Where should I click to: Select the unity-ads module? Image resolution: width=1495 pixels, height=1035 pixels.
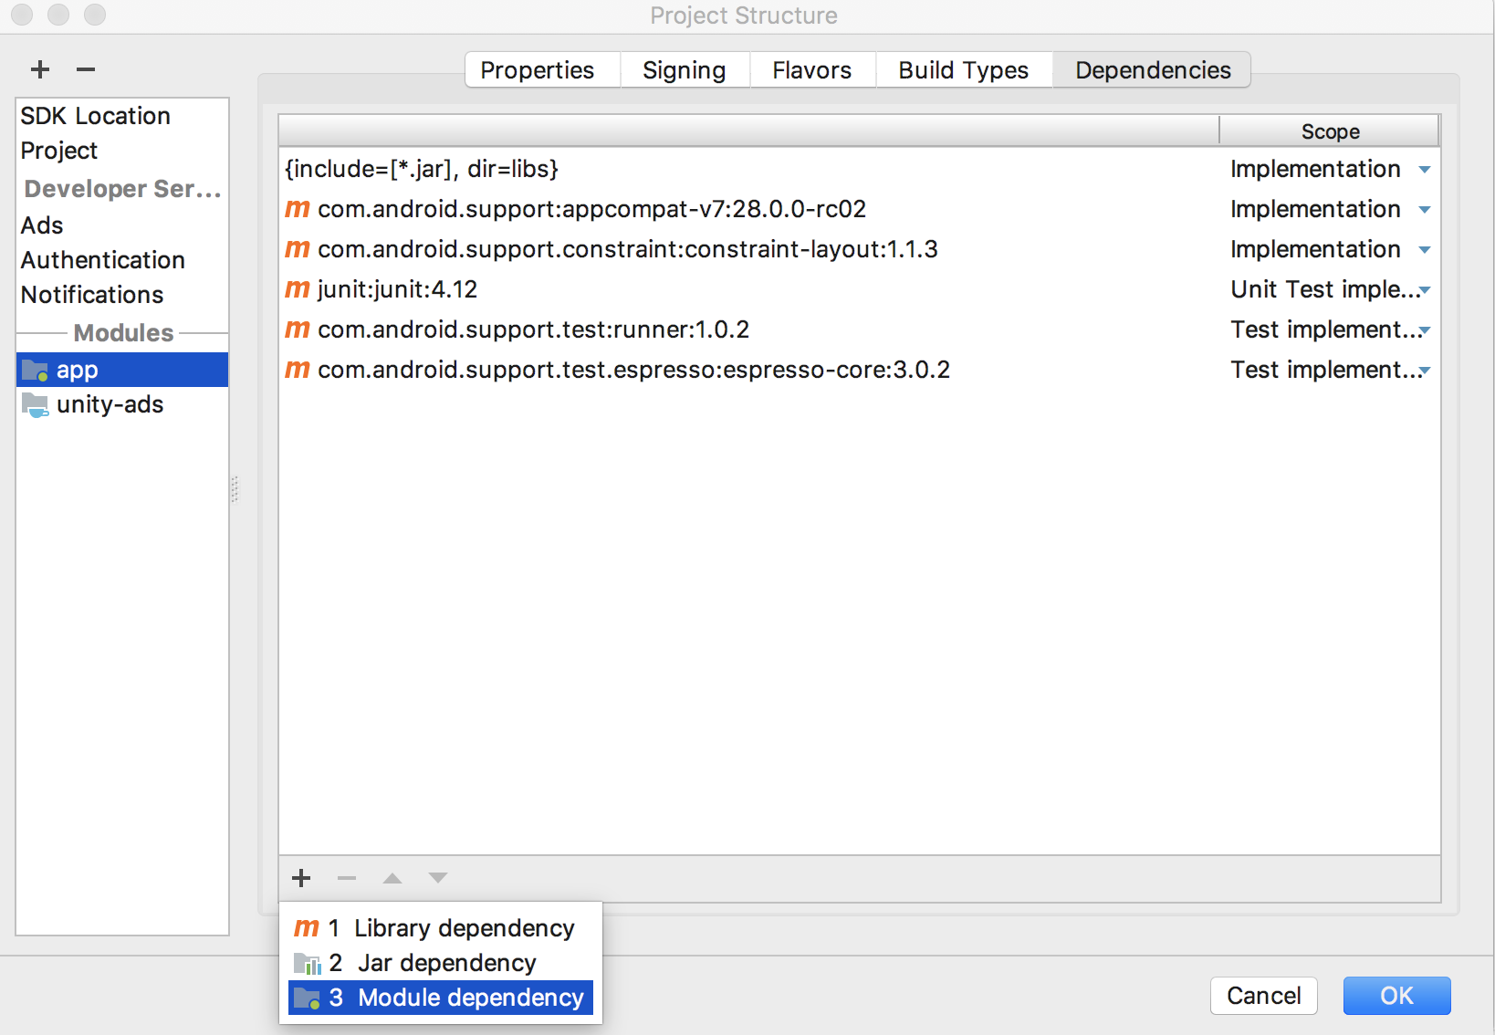pos(122,405)
